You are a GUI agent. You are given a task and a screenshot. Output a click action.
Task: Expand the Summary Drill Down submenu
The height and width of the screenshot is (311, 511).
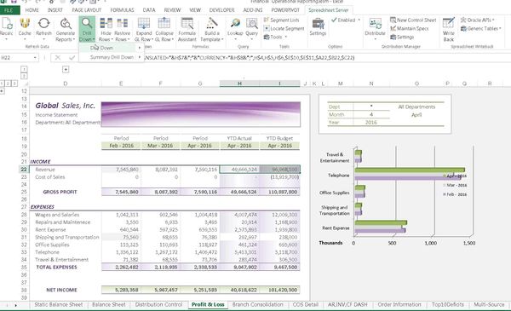point(112,57)
